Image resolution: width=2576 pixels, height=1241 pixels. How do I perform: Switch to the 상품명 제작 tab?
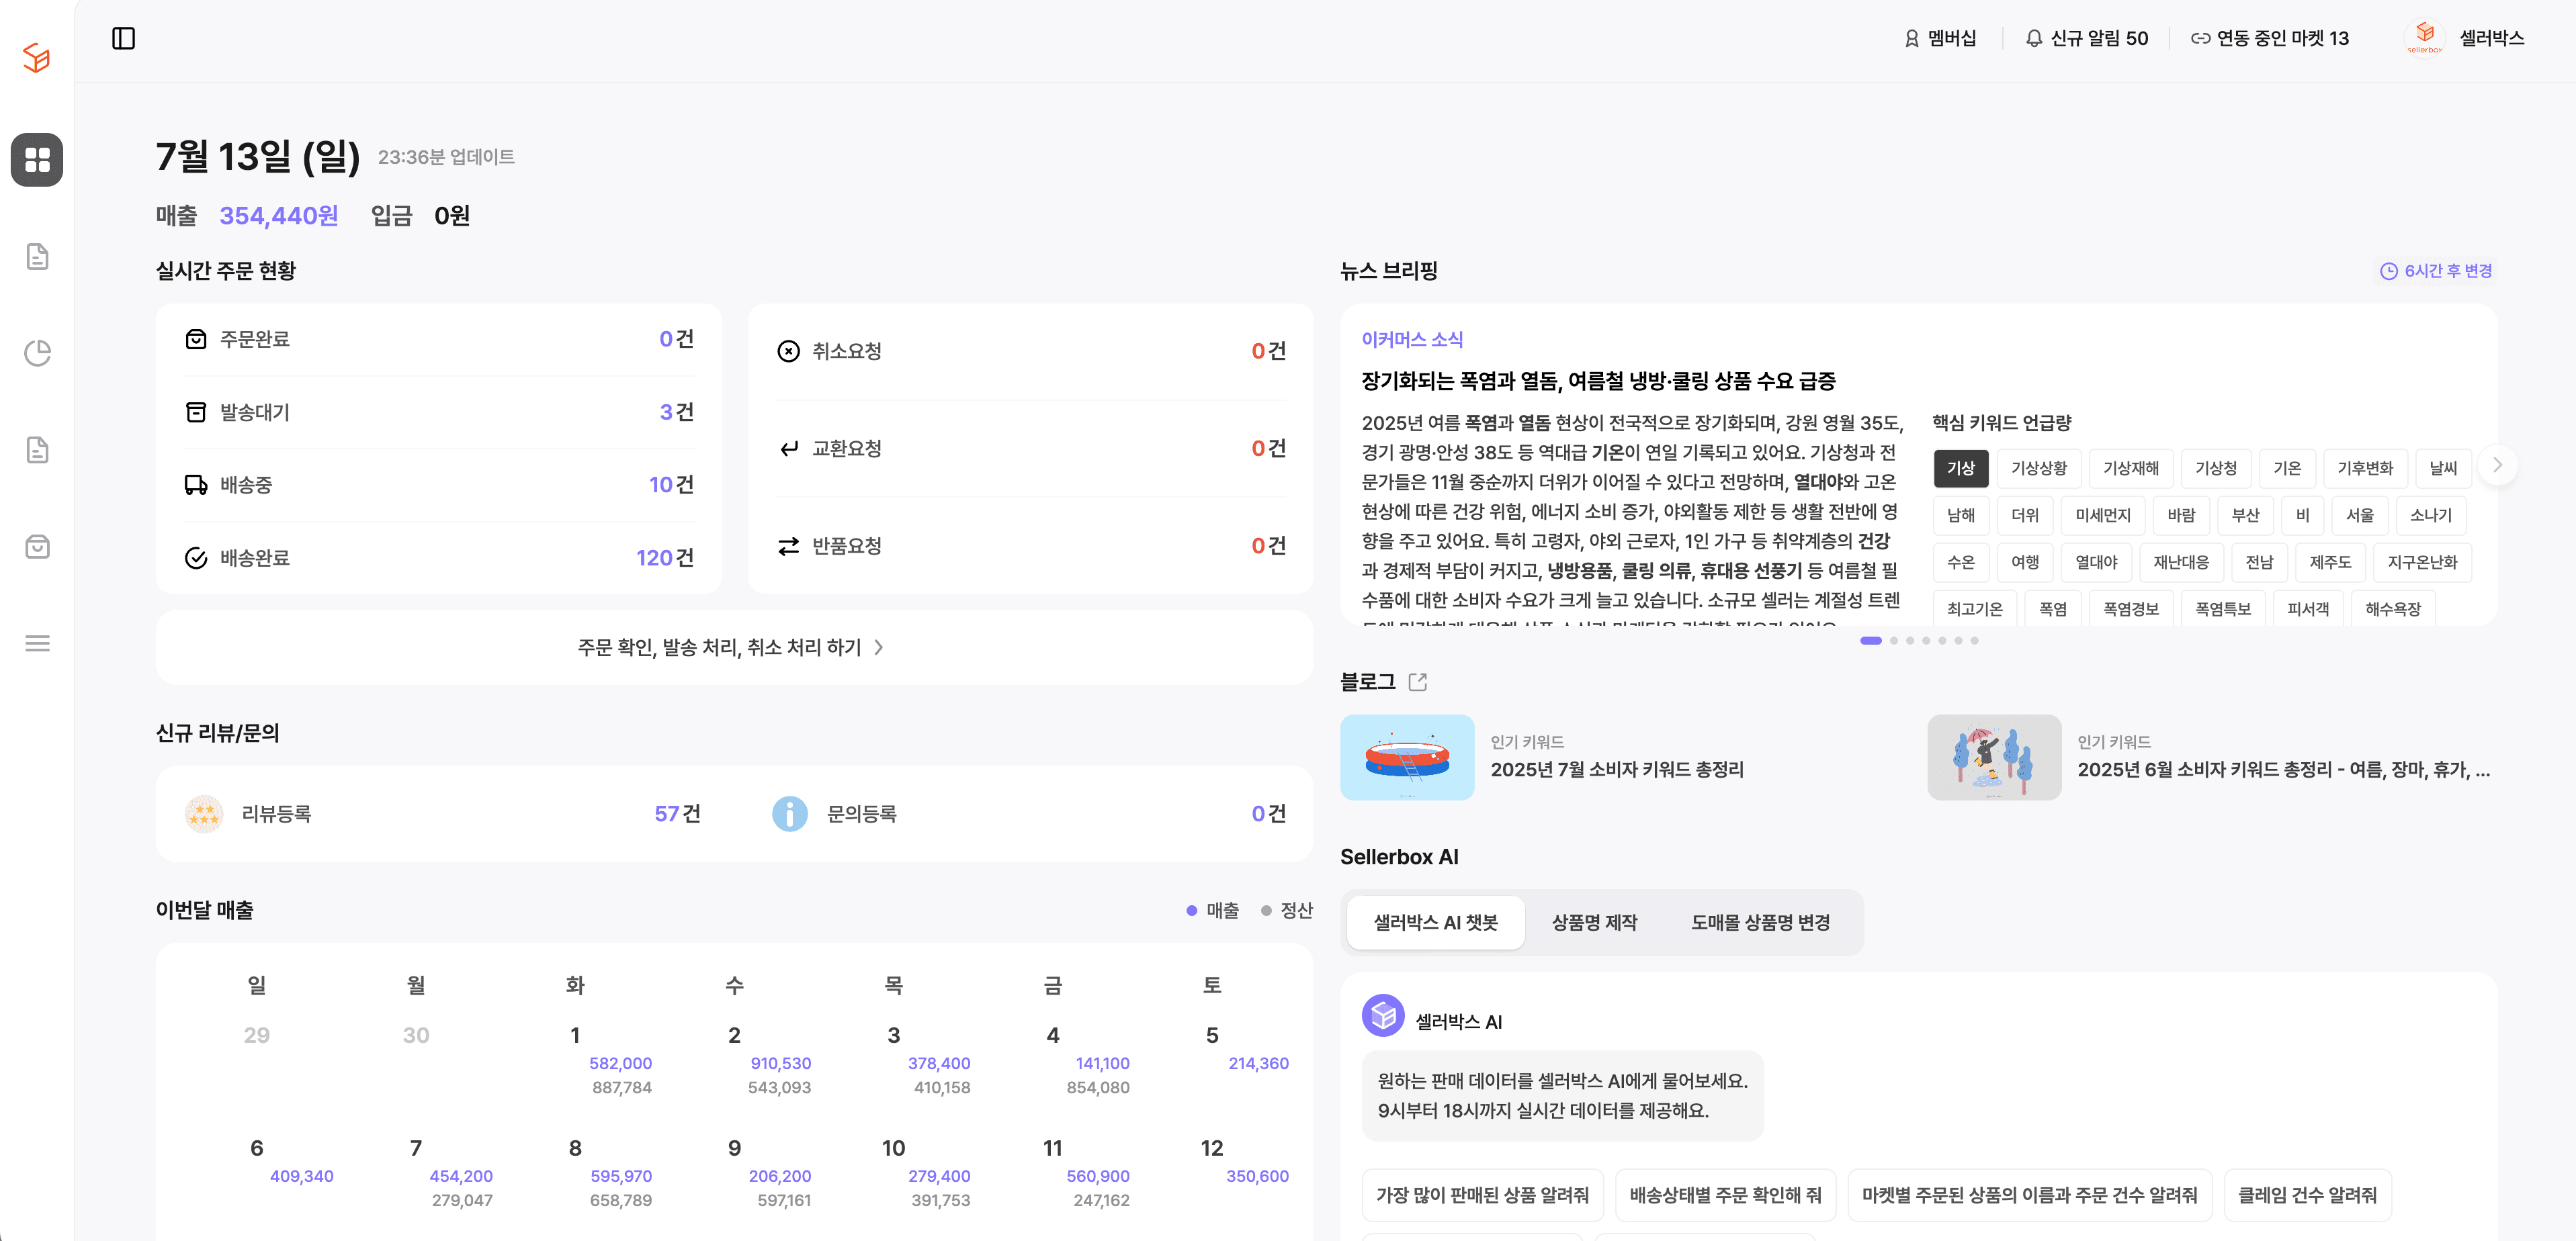click(x=1594, y=922)
